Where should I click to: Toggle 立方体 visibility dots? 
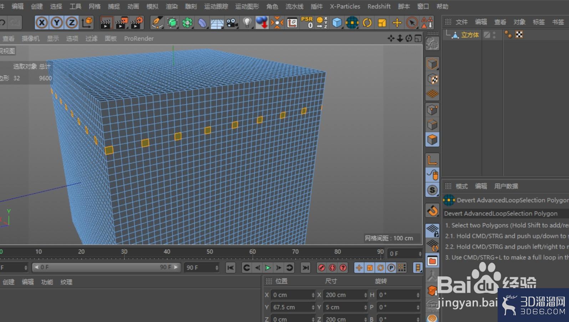pyautogui.click(x=494, y=35)
